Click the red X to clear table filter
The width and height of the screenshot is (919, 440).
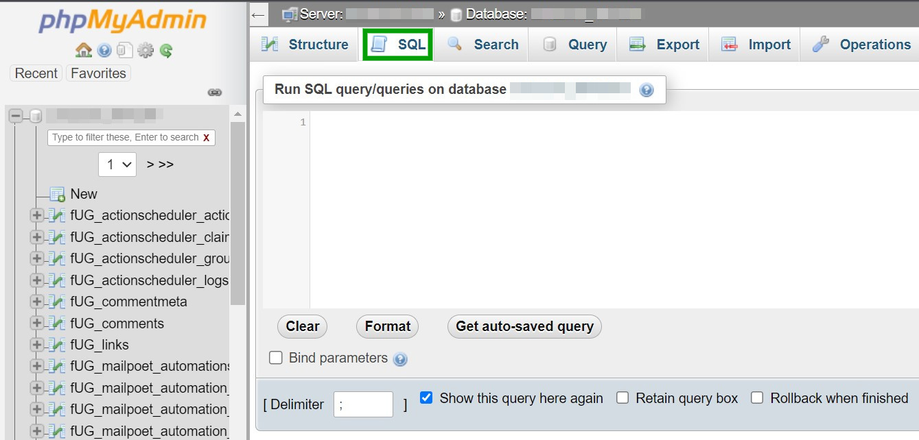click(x=206, y=138)
